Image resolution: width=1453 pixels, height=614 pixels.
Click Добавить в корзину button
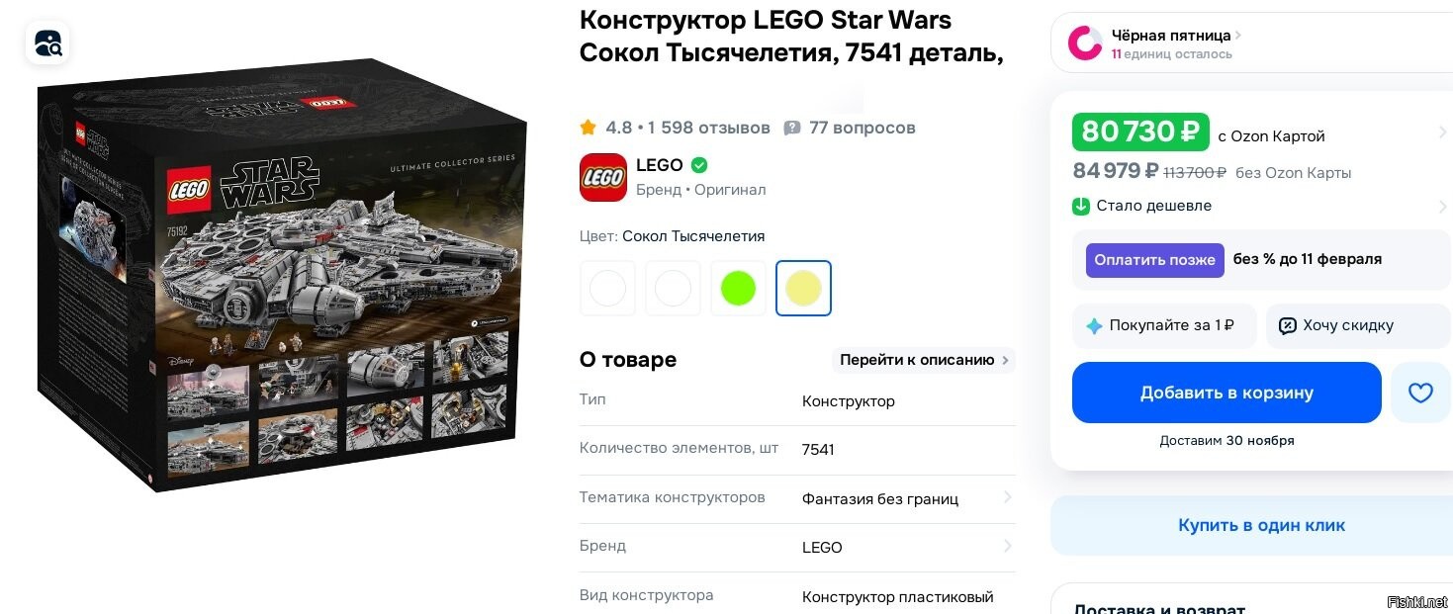tap(1226, 393)
